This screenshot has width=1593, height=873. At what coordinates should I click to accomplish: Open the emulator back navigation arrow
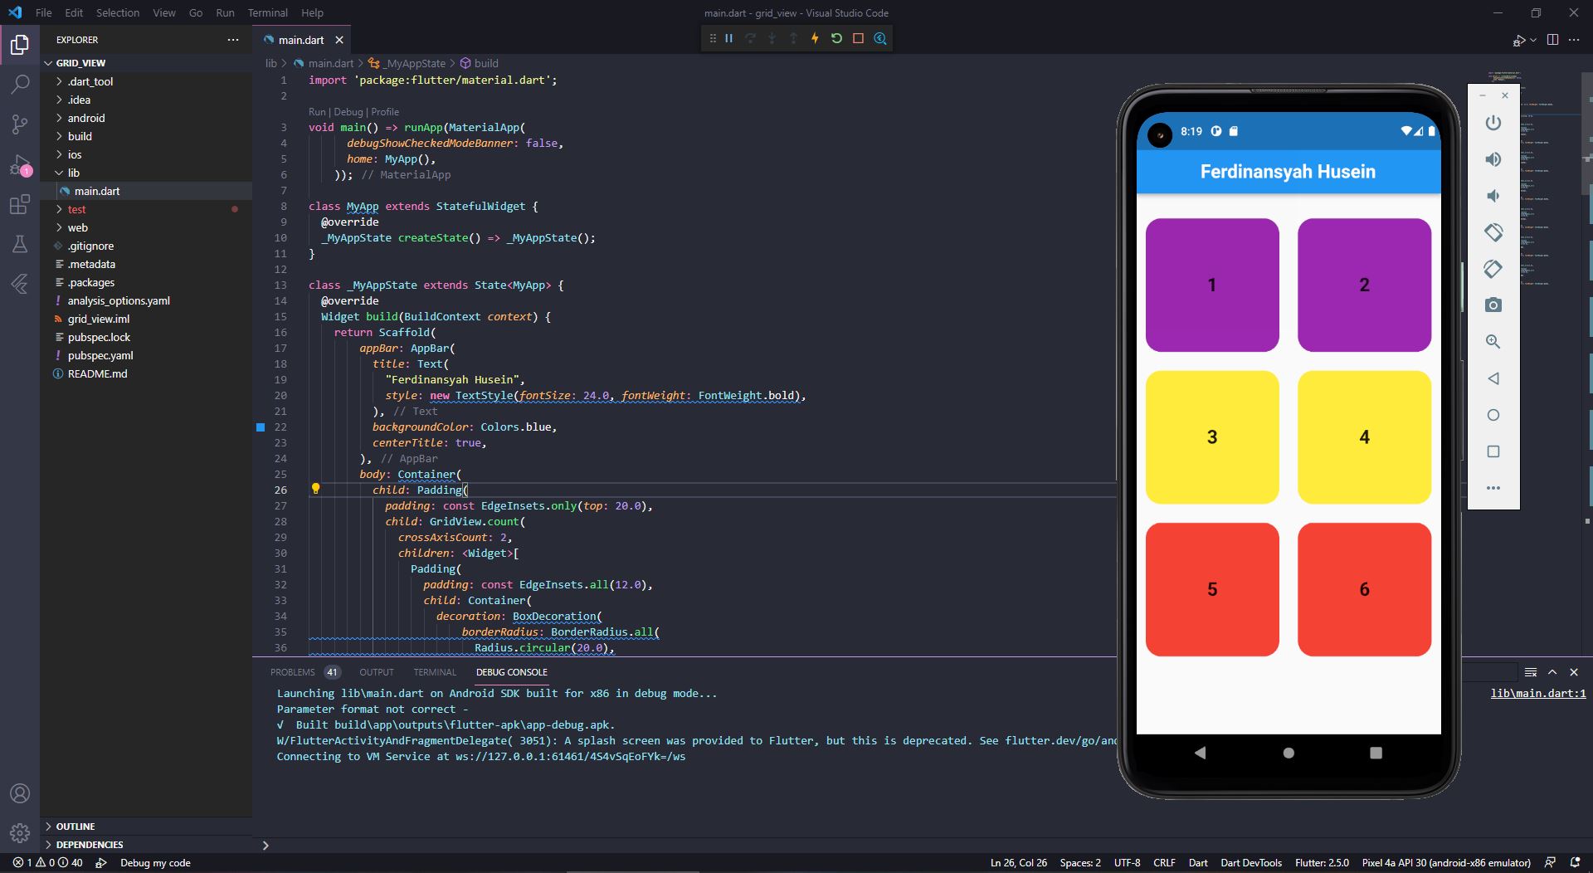click(1493, 378)
